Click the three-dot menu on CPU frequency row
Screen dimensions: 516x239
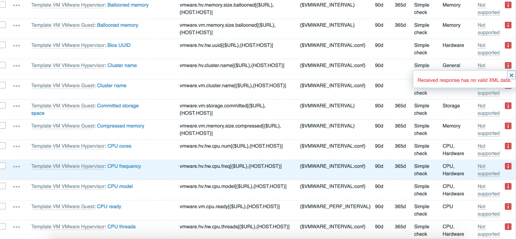click(x=17, y=167)
